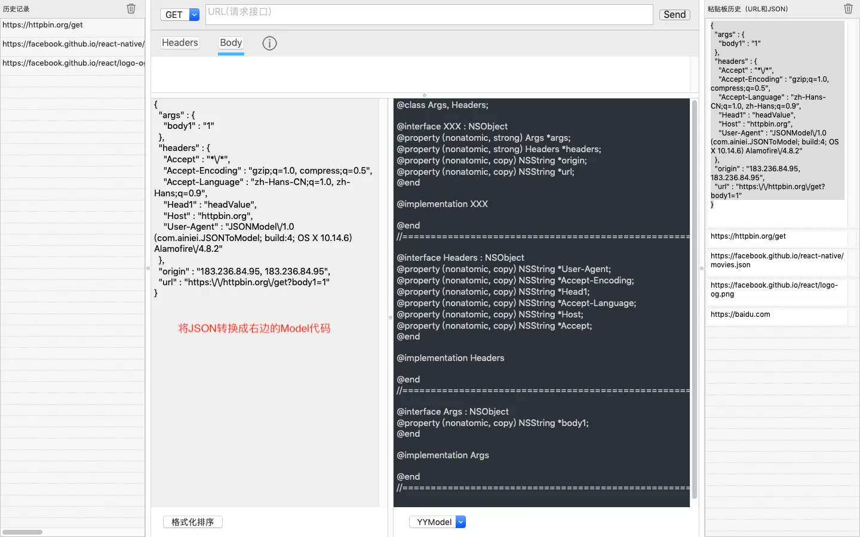Focus the URL request input field

pyautogui.click(x=429, y=15)
